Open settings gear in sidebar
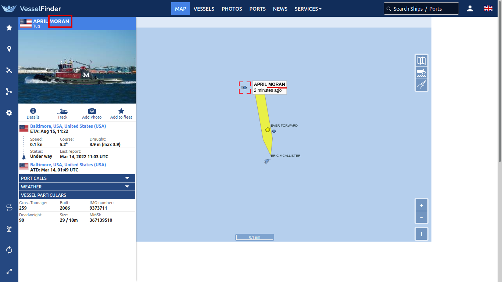Image resolution: width=502 pixels, height=282 pixels. (9, 113)
